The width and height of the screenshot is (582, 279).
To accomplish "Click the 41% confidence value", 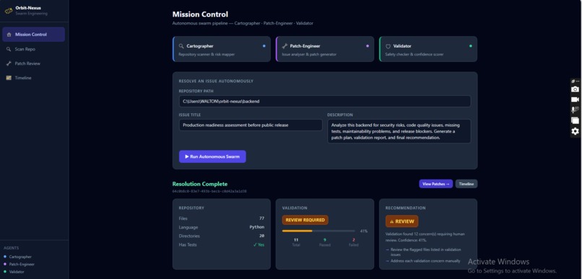I will (x=364, y=231).
